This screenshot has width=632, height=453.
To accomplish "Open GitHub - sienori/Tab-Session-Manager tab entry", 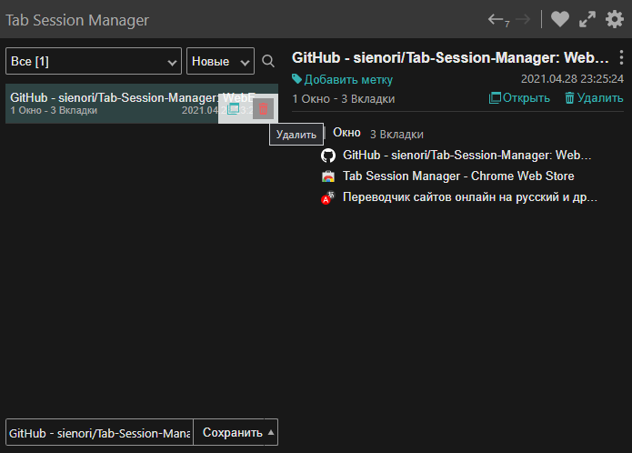I will [x=466, y=156].
